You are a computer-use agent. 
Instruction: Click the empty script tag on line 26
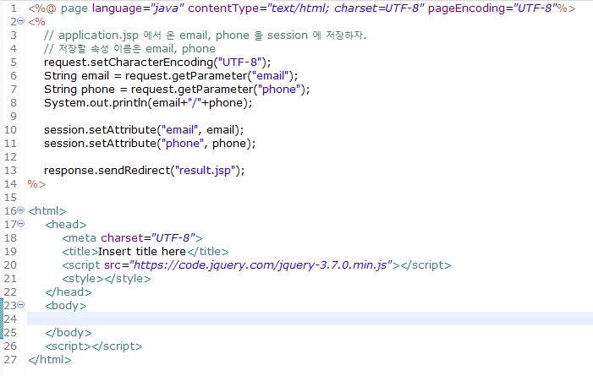[x=94, y=346]
